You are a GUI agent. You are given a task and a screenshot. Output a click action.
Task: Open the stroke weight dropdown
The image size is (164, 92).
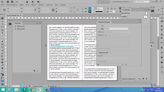tap(104, 8)
